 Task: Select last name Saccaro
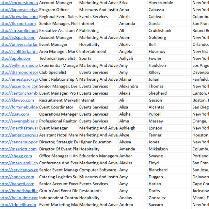point(169,205)
